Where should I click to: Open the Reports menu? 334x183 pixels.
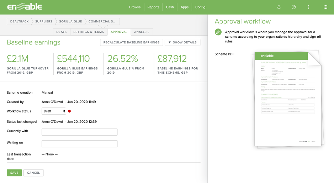coord(153,7)
